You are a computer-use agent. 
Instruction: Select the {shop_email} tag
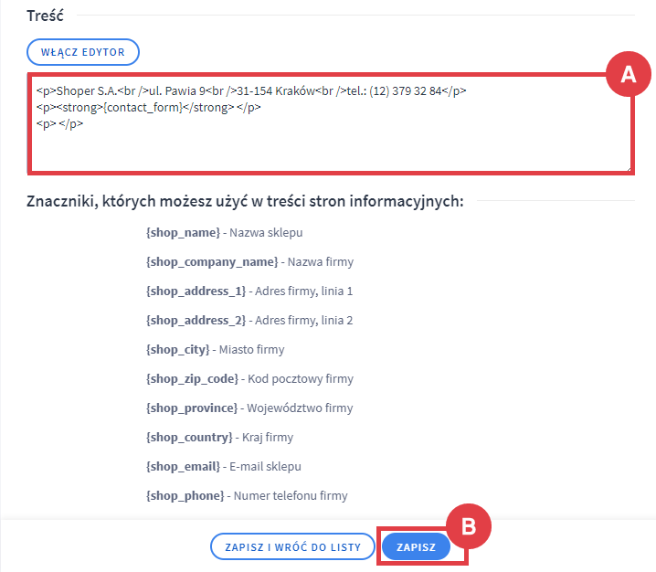tap(183, 467)
